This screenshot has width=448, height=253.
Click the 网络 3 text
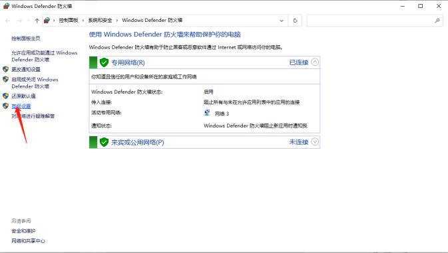coord(222,114)
